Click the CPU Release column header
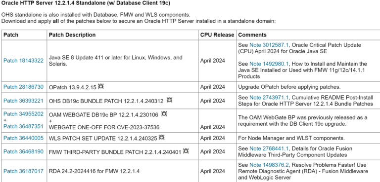 coord(217,35)
